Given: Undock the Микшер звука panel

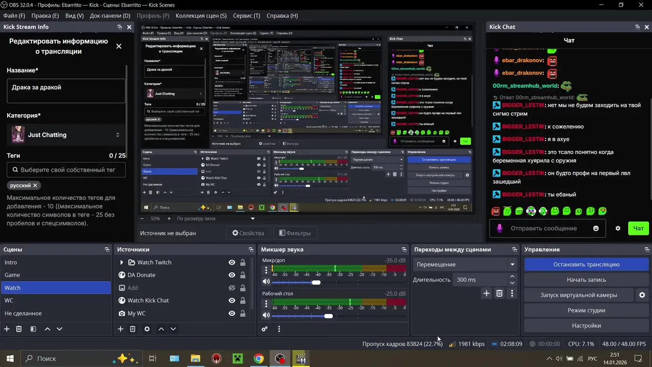Looking at the screenshot, I should (x=404, y=249).
